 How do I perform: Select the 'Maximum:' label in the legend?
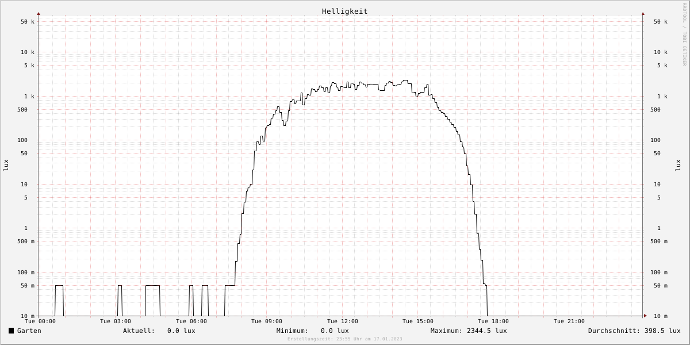coord(447,331)
